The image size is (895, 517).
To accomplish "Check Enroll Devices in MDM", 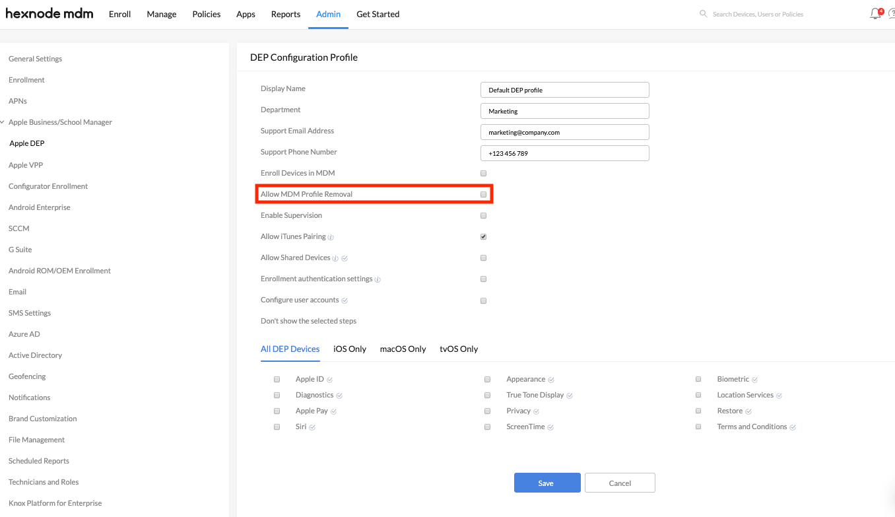I will click(483, 173).
